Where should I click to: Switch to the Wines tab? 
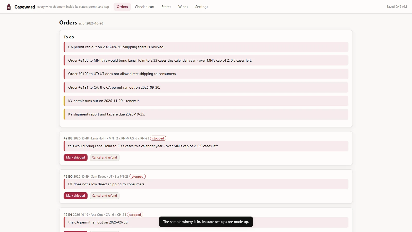(x=183, y=7)
